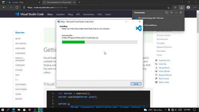Add this page to favorites
The image size is (199, 112).
[168, 7]
